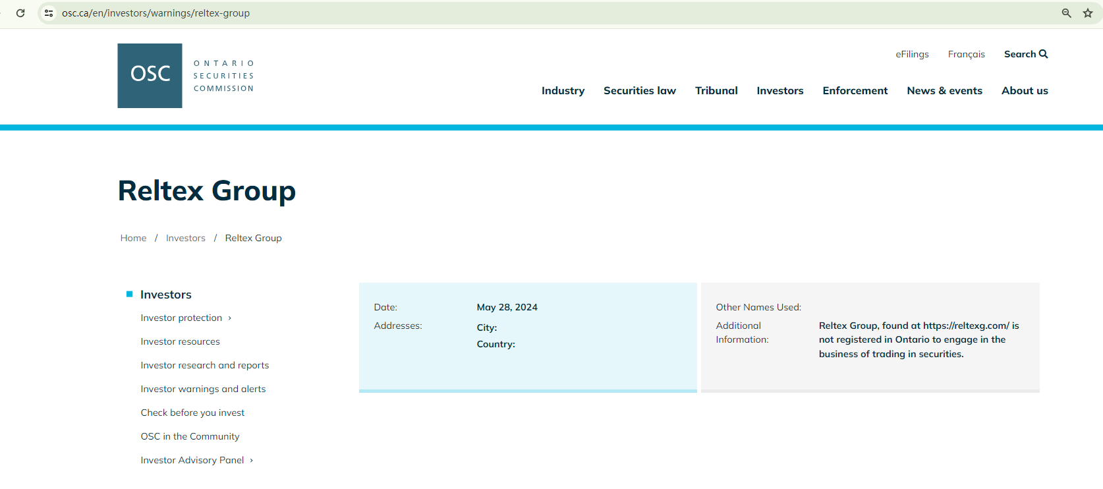Expand the Investor Advisory Panel chevron

[252, 461]
